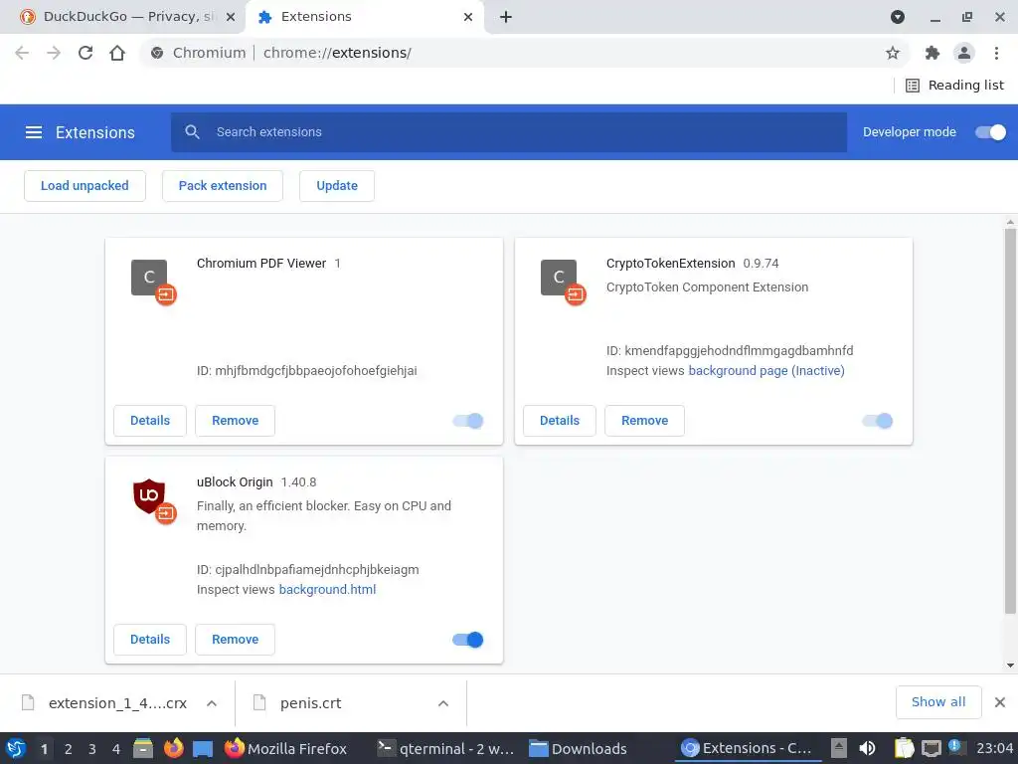Click Pack extension button

pyautogui.click(x=223, y=186)
